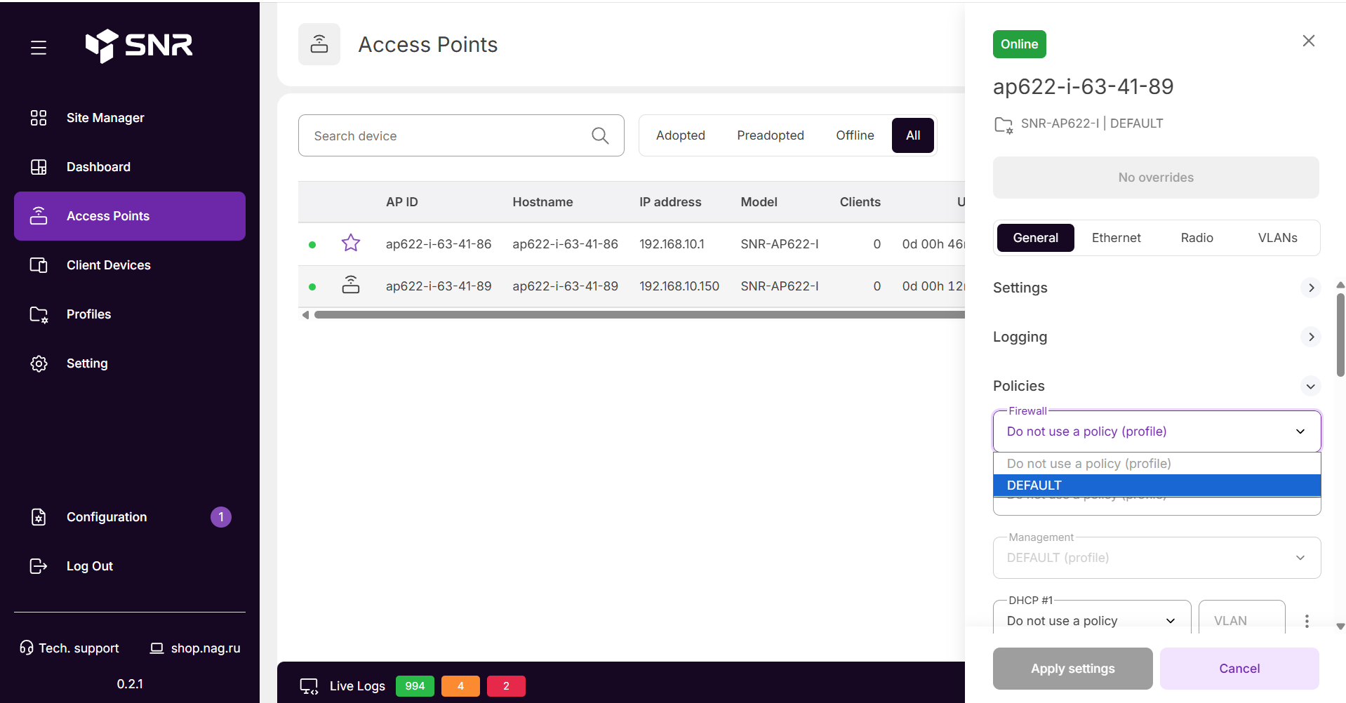Filter by Offline devices
The width and height of the screenshot is (1346, 703).
point(855,135)
